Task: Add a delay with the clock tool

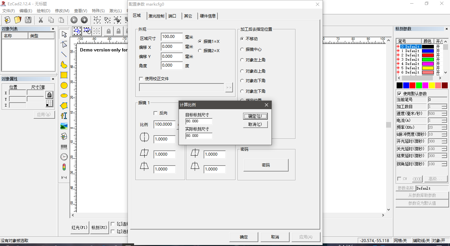Action: coord(64,157)
